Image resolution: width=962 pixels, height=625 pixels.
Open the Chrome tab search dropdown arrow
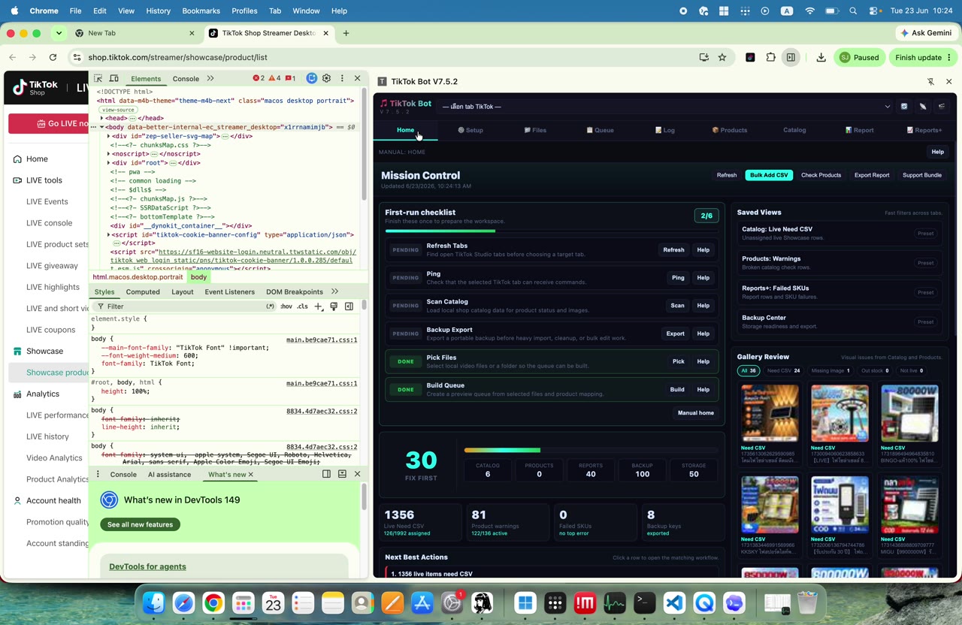(59, 33)
